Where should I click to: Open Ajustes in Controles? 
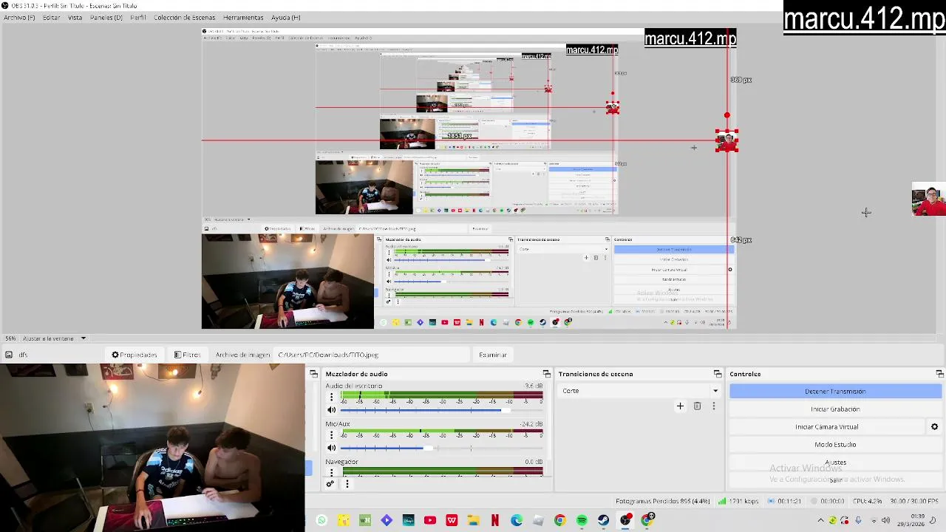(x=835, y=463)
